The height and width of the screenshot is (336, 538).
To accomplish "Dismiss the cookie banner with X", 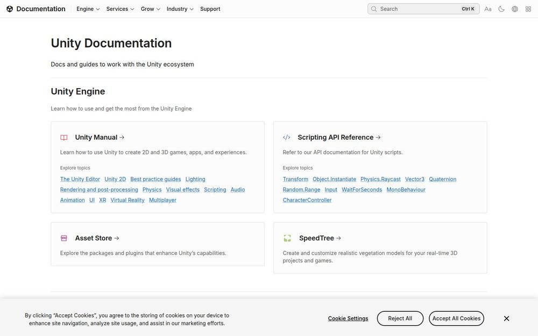I will pos(506,318).
